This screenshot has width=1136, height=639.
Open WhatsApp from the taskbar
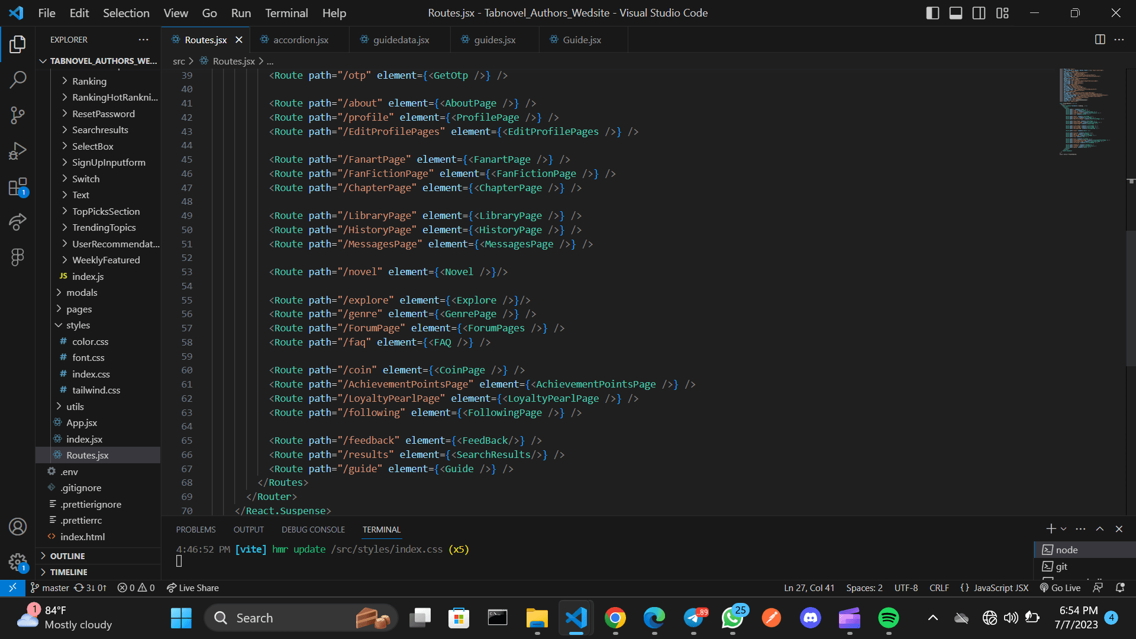point(732,618)
